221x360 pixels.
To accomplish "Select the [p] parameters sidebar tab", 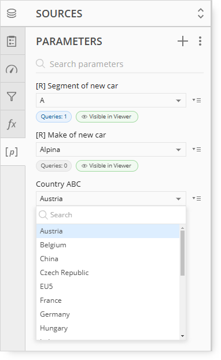I will [12, 152].
